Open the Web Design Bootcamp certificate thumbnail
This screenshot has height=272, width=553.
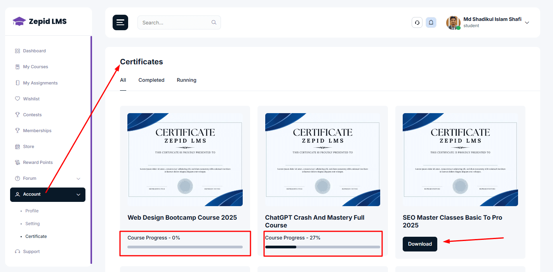coord(185,160)
